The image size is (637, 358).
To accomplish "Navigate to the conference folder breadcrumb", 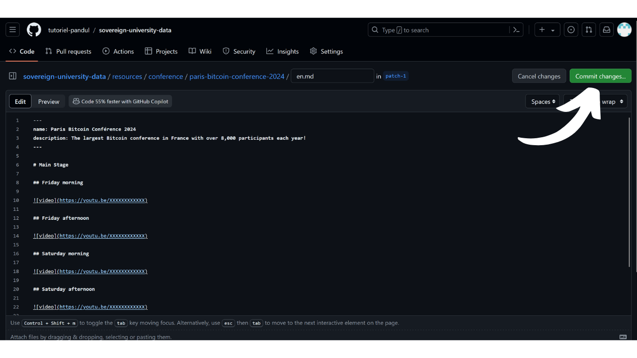I will (x=166, y=76).
